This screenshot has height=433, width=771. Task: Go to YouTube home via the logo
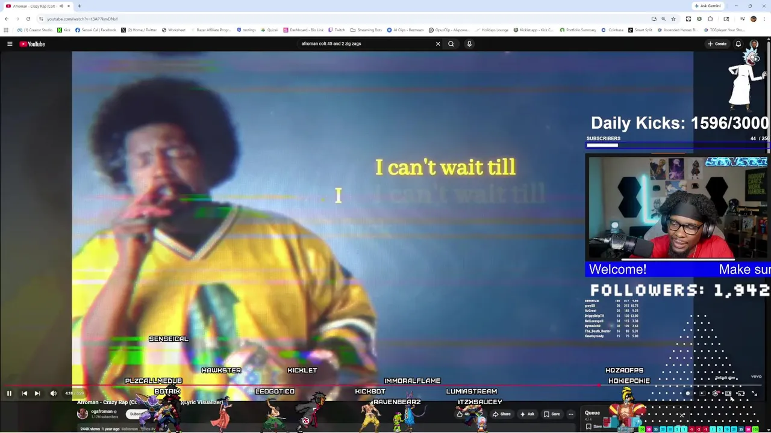point(32,44)
